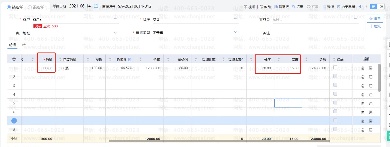The height and width of the screenshot is (147, 390).
Task: Open customer picker ellipsis for 客户
Action: coord(116,19)
